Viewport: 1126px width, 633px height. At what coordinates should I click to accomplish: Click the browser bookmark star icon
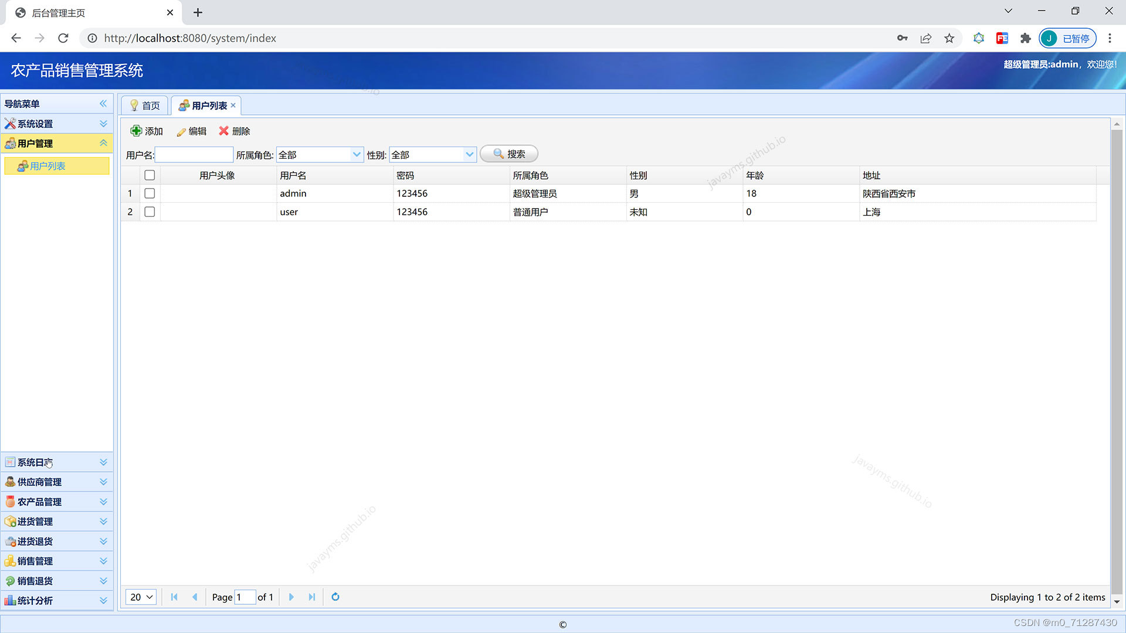pos(949,38)
